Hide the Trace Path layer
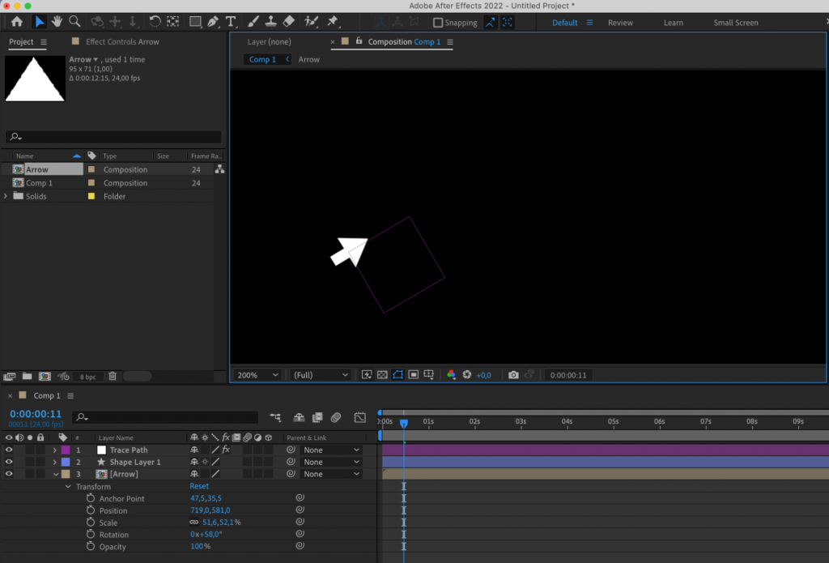This screenshot has width=829, height=563. point(8,450)
